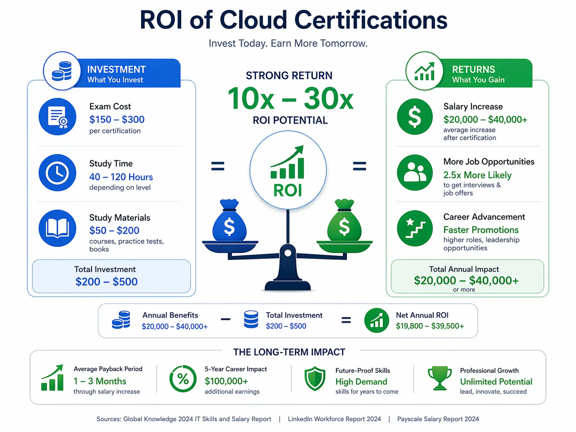Click the Total Investment $200 - $500 box

[111, 276]
